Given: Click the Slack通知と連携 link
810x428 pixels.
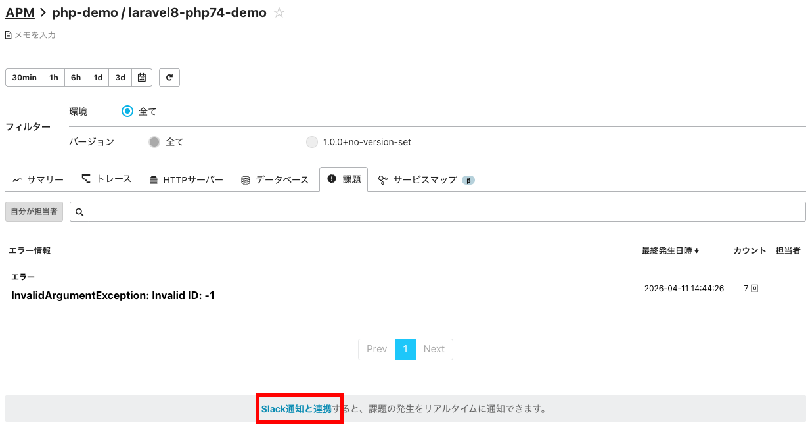Looking at the screenshot, I should click(296, 409).
